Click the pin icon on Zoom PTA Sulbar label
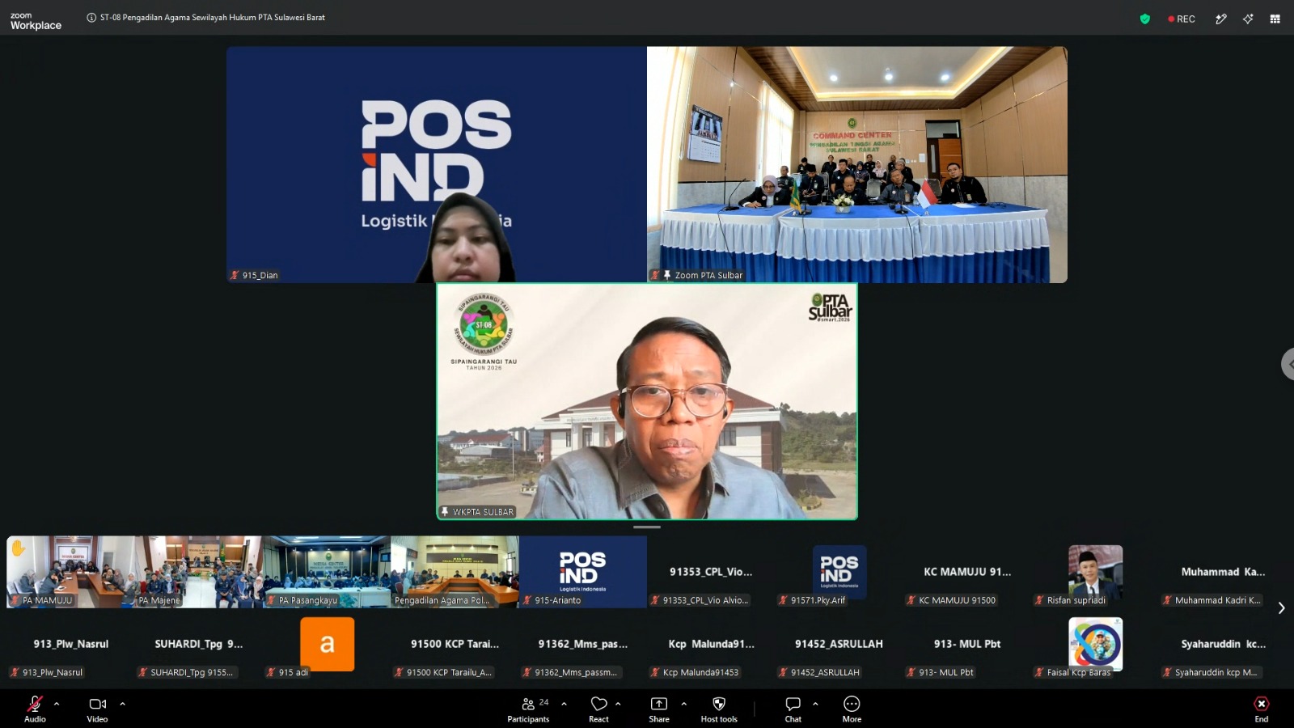 [667, 275]
